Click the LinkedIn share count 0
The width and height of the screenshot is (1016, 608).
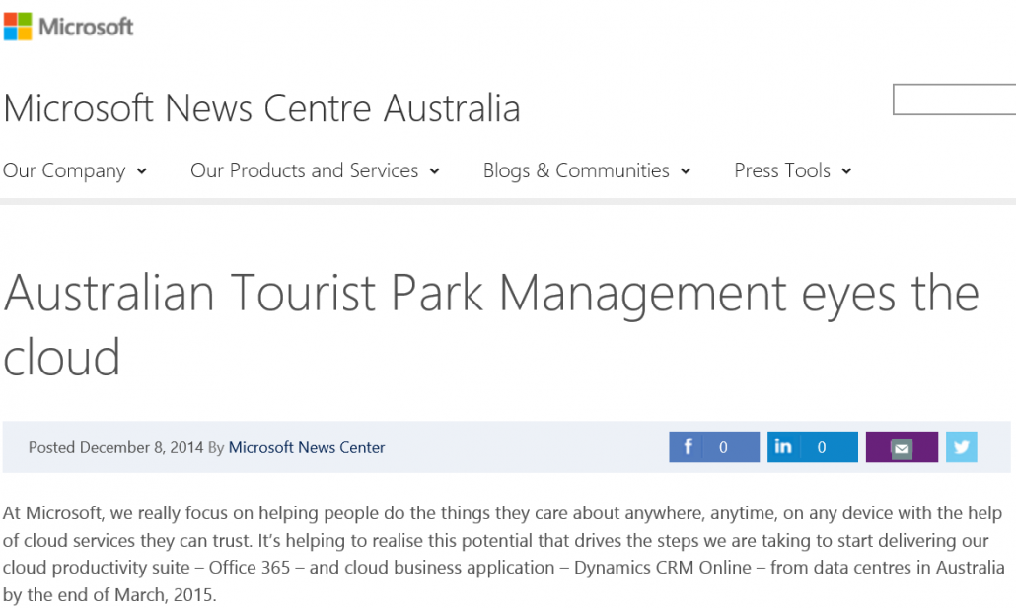[822, 447]
